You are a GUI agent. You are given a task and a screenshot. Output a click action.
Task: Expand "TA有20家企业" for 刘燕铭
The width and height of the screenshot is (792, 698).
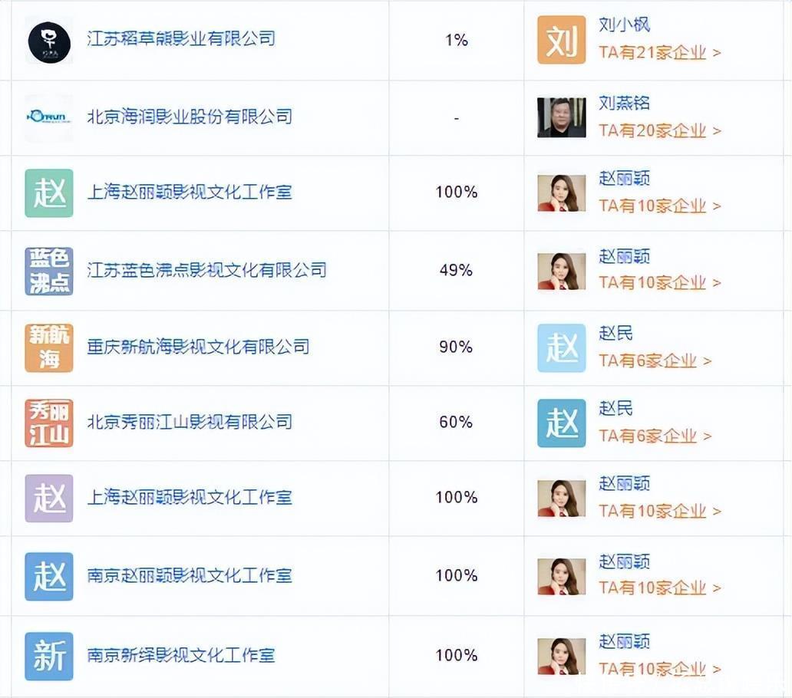click(659, 130)
